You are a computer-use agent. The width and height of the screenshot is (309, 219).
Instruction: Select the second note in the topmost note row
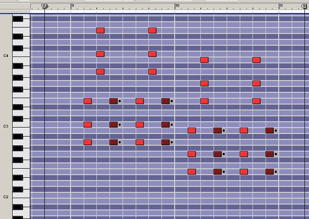pyautogui.click(x=152, y=30)
